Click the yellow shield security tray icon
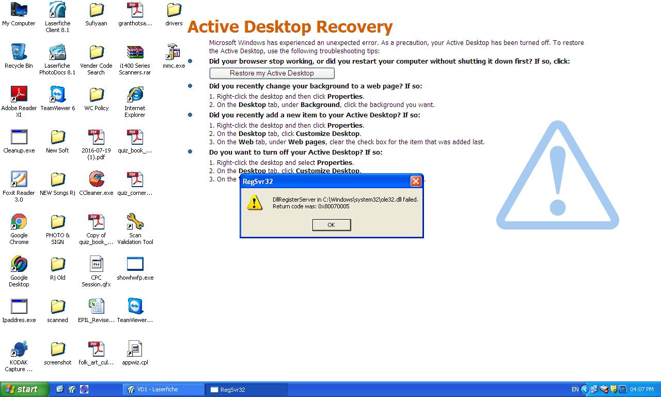The width and height of the screenshot is (661, 397). point(613,389)
